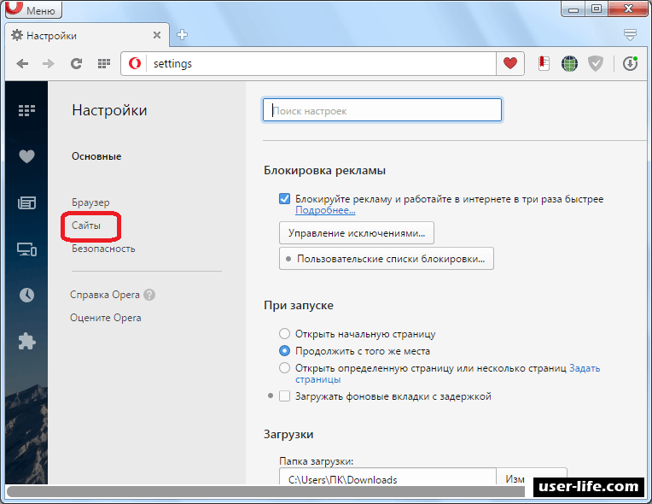The width and height of the screenshot is (652, 504).
Task: Click the horizontal scrollbar at bottom
Action: 266,491
